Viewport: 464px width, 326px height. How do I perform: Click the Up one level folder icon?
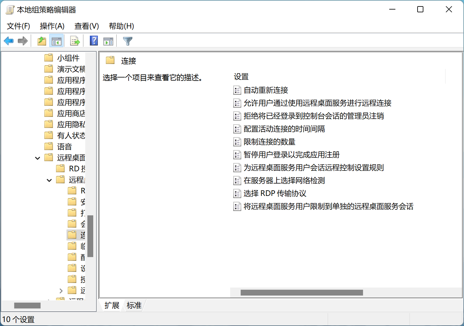(42, 41)
